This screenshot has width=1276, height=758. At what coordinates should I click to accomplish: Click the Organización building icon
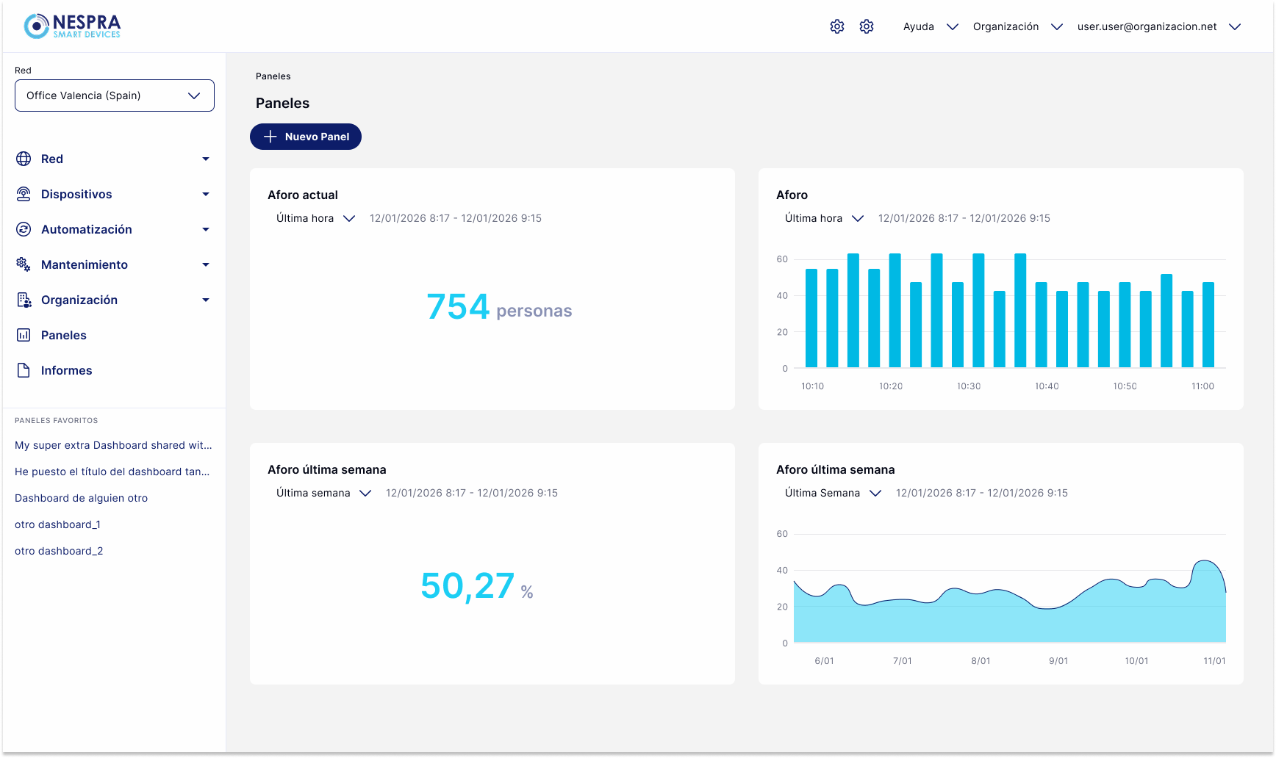(x=24, y=300)
